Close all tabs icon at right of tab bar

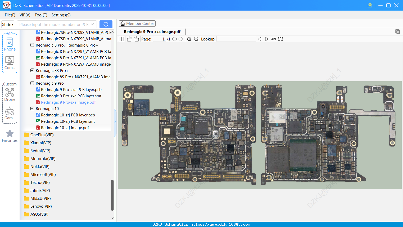click(x=398, y=31)
